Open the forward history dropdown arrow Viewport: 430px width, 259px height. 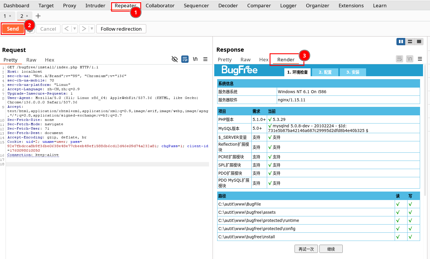(x=92, y=29)
